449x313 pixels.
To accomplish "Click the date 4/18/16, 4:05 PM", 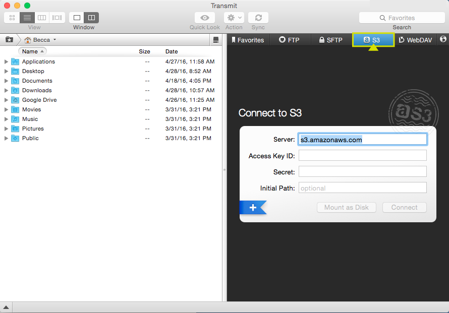I will 188,81.
